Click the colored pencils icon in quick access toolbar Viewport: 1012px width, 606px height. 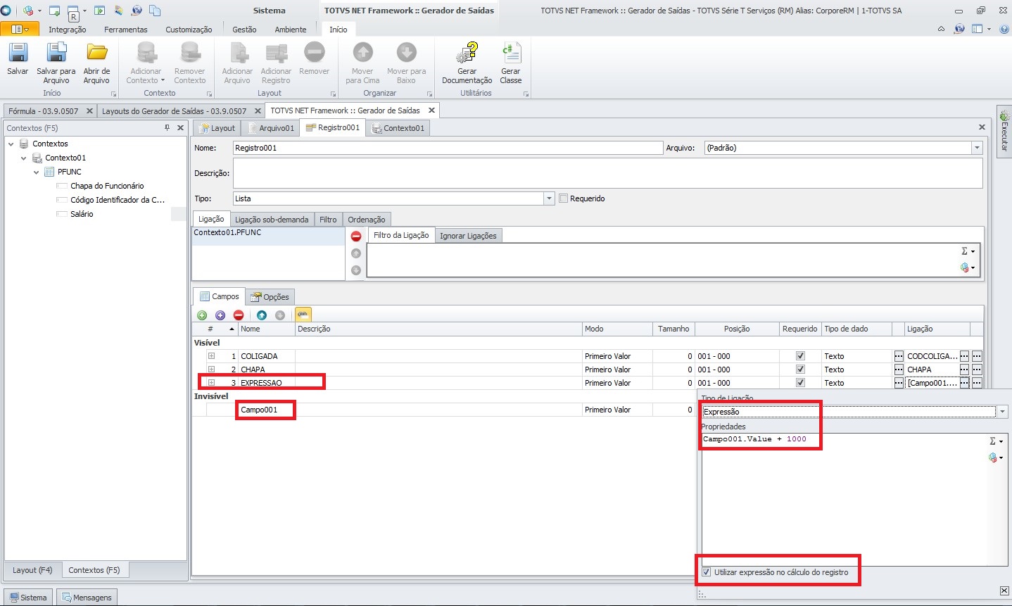point(118,11)
